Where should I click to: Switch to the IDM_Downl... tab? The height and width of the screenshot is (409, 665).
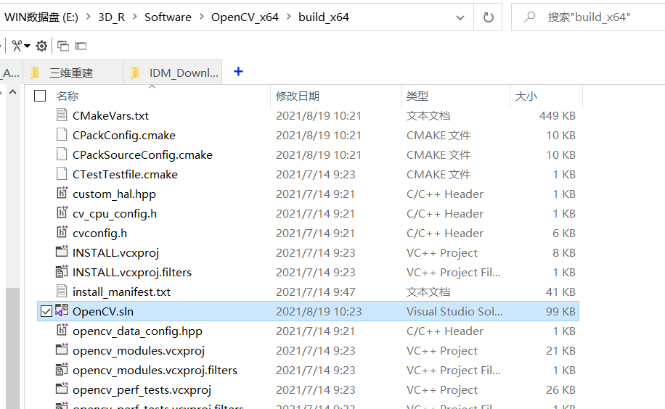tap(173, 73)
